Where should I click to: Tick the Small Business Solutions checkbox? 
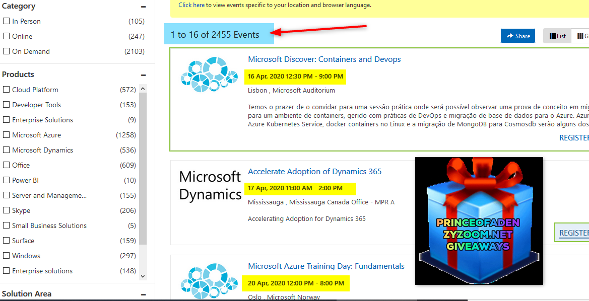6,225
